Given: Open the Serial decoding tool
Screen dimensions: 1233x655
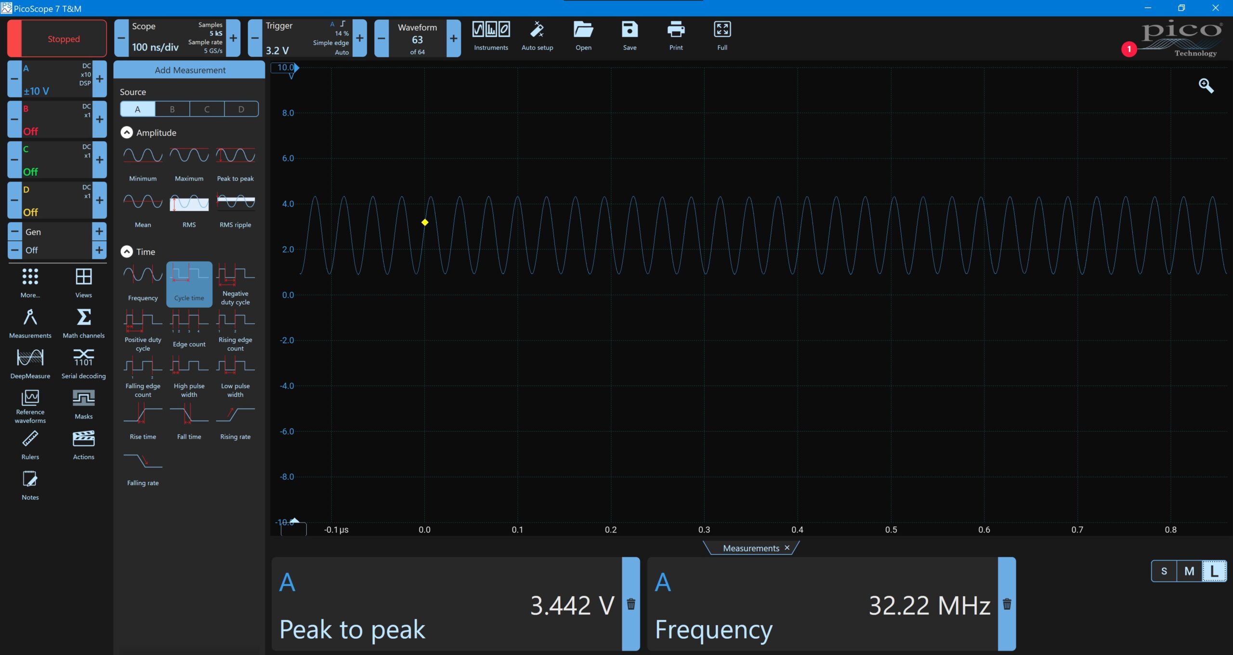Looking at the screenshot, I should coord(83,364).
